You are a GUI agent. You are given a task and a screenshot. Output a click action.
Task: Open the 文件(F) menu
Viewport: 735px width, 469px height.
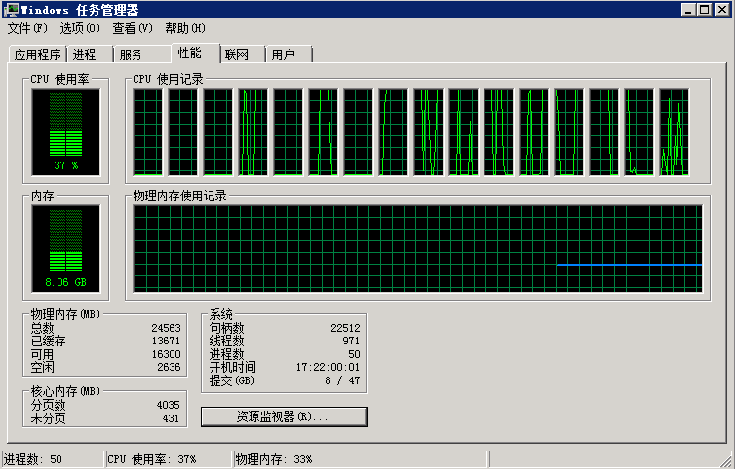[x=27, y=28]
